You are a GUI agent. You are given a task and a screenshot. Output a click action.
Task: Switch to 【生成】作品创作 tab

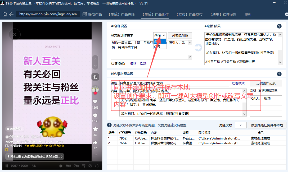tap(155, 14)
